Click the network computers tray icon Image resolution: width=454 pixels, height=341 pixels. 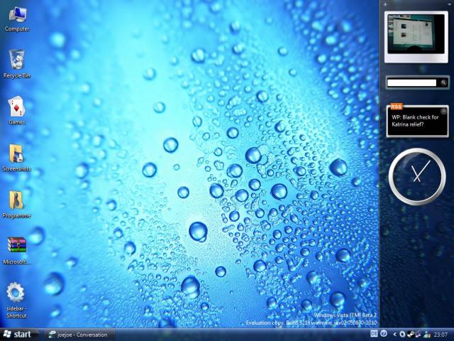[x=419, y=334]
